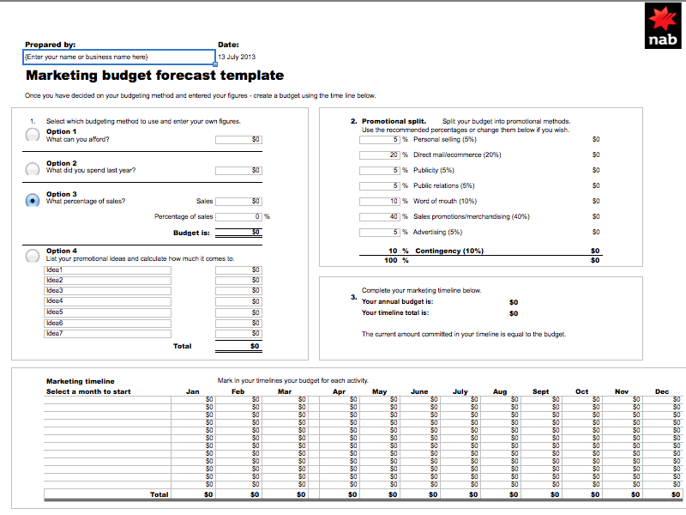This screenshot has width=686, height=515.
Task: Click the Percentage of sales input box
Action: pyautogui.click(x=238, y=216)
